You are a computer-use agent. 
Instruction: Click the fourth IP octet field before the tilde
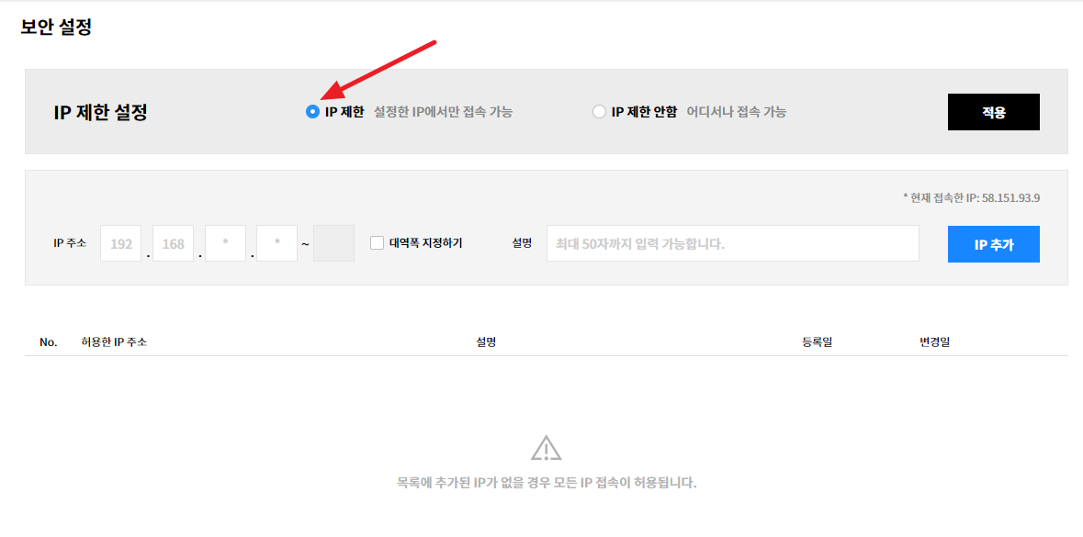coord(277,244)
